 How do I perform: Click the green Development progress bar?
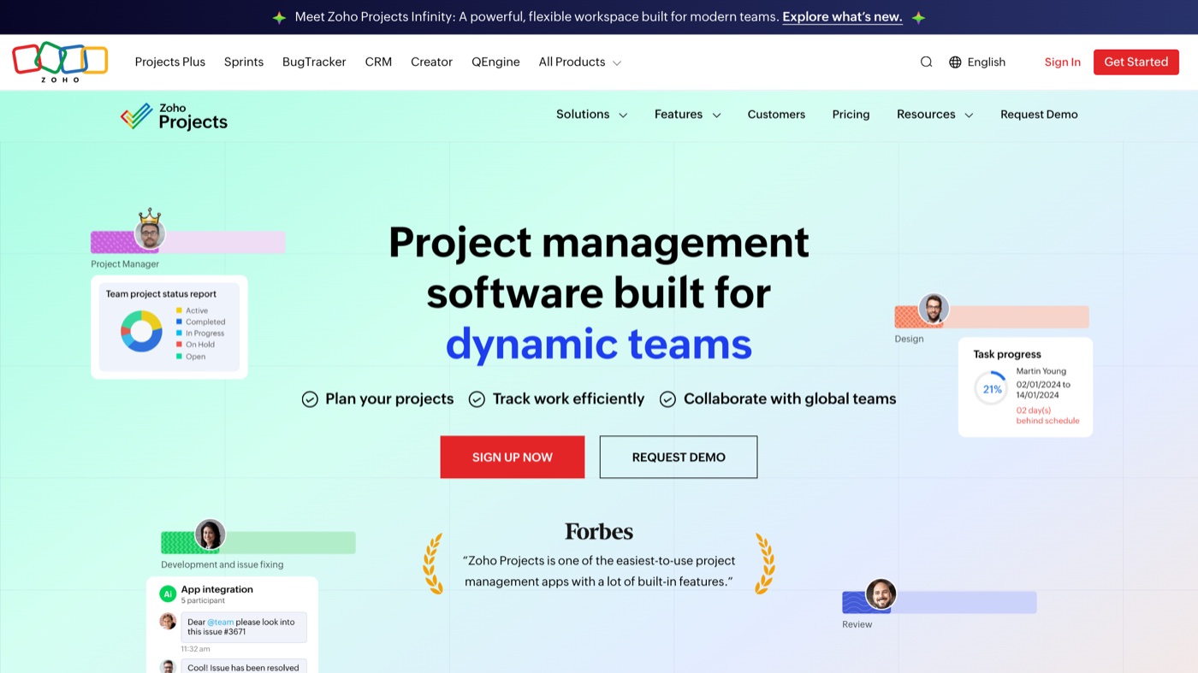(x=258, y=542)
